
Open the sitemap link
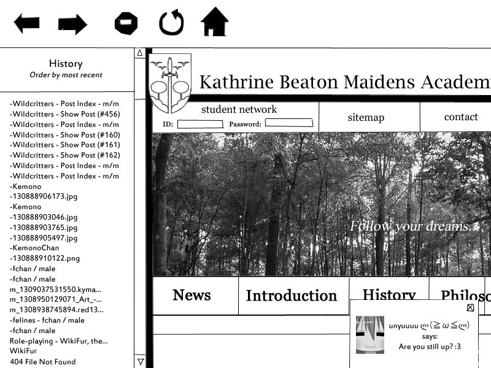(x=366, y=118)
